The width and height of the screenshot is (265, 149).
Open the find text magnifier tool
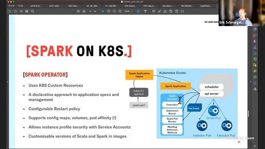pos(33,11)
